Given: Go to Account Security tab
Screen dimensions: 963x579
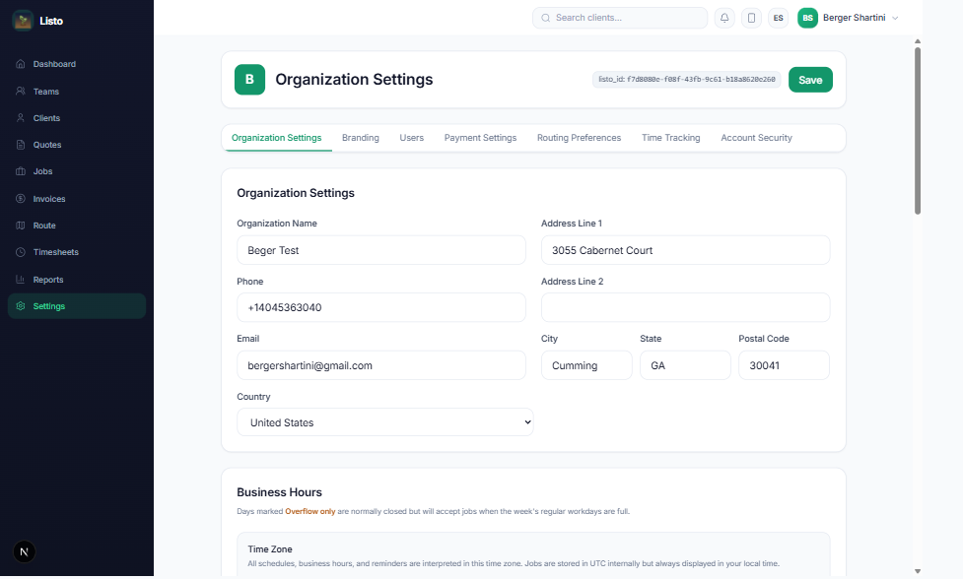Looking at the screenshot, I should [756, 138].
